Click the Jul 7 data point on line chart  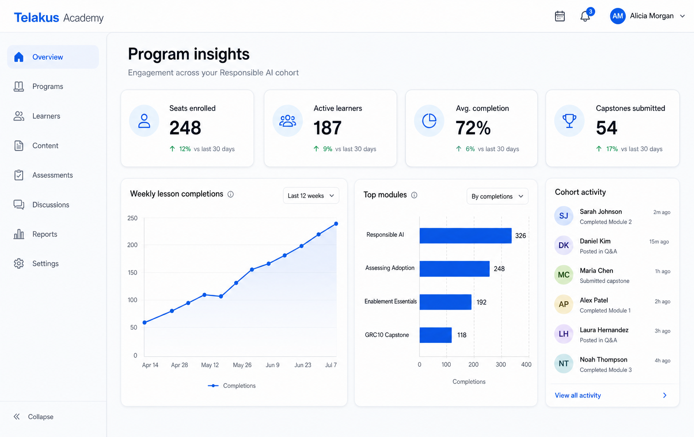(336, 224)
